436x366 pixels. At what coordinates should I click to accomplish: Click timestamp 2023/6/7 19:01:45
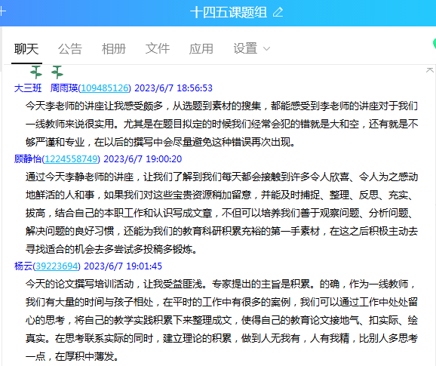(x=123, y=266)
